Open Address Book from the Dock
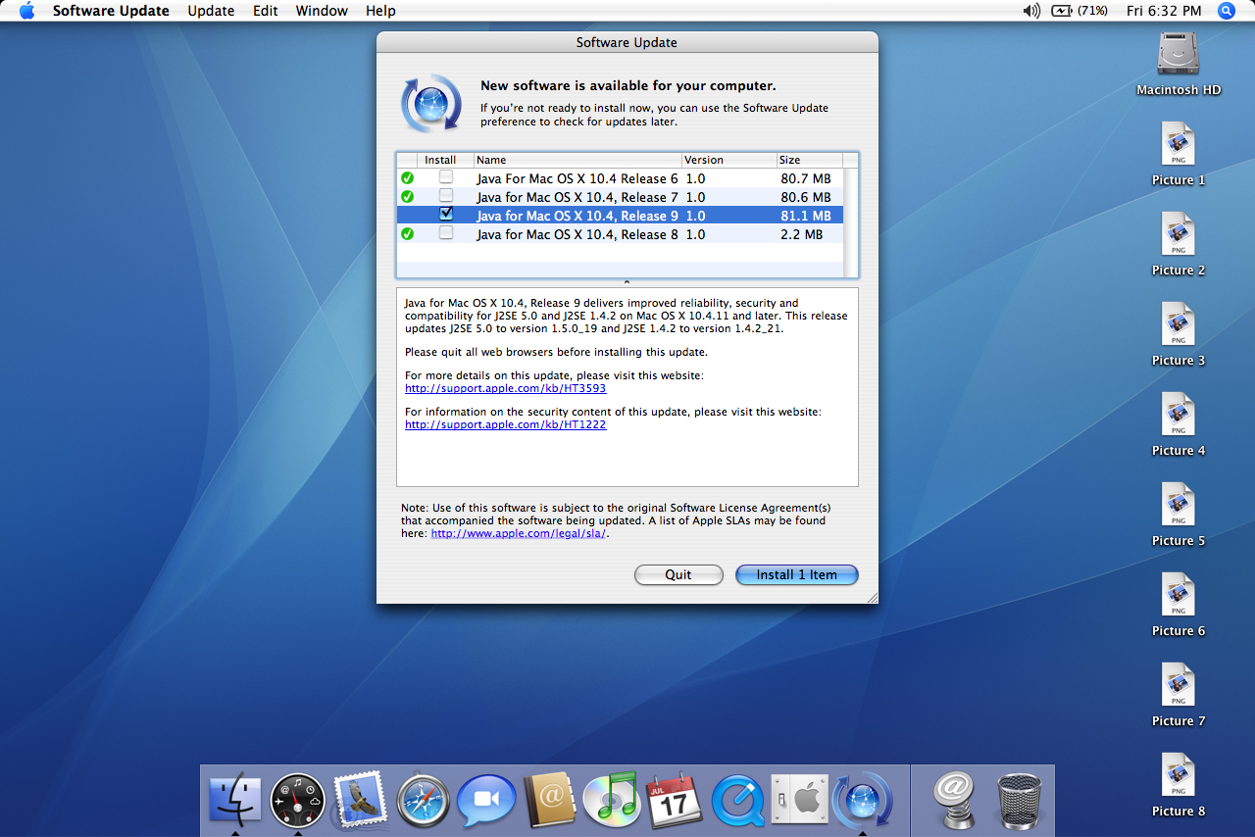The height and width of the screenshot is (837, 1255). point(549,800)
